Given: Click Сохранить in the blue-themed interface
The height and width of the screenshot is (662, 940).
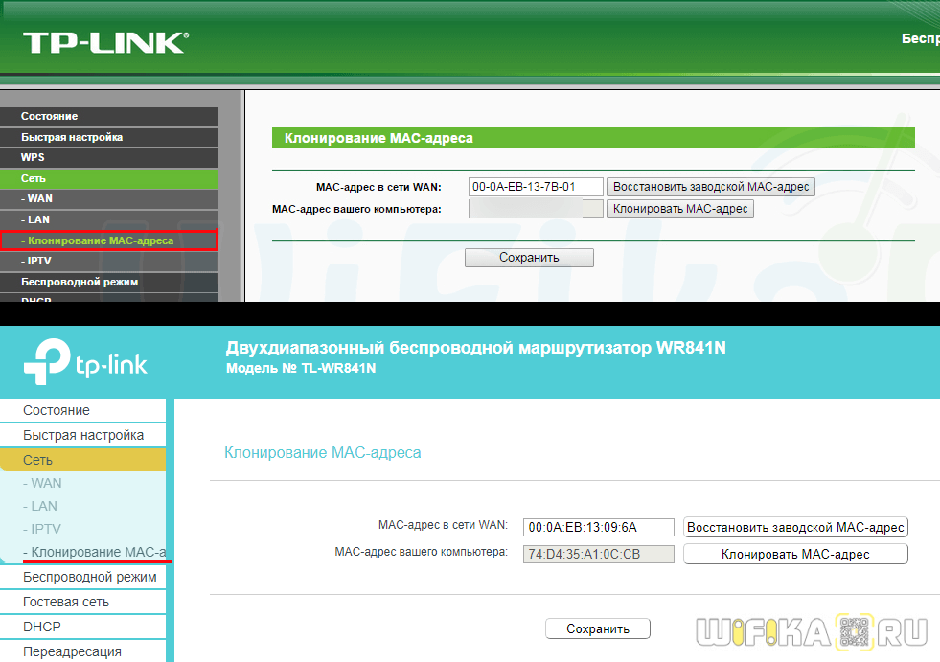Looking at the screenshot, I should (598, 628).
